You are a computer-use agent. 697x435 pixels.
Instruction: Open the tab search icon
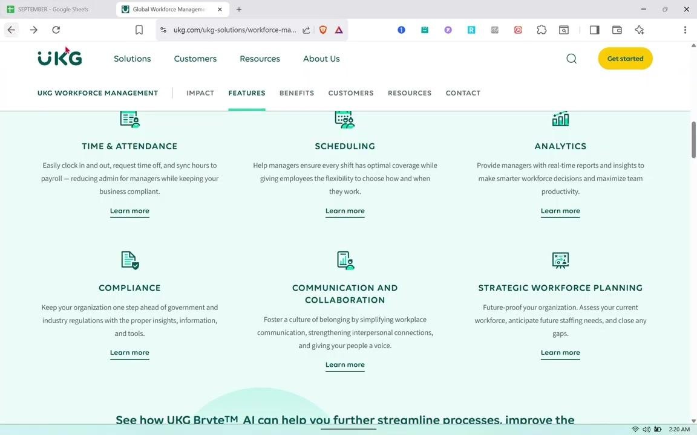(564, 30)
